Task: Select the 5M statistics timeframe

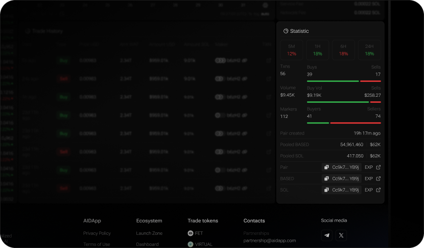Action: tap(292, 50)
